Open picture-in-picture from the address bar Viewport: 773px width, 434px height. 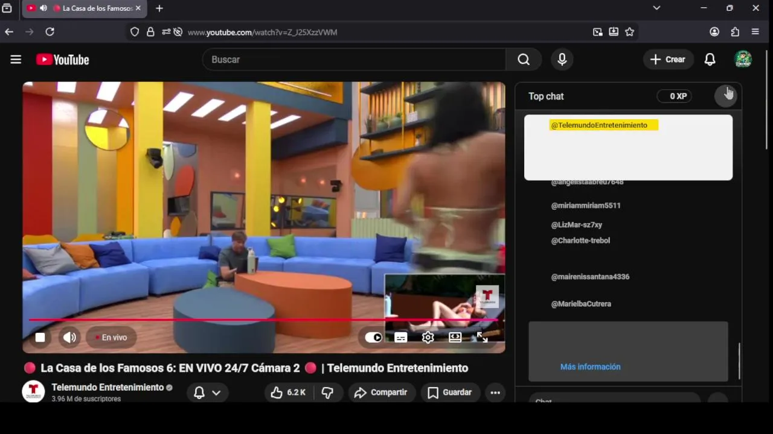(597, 32)
